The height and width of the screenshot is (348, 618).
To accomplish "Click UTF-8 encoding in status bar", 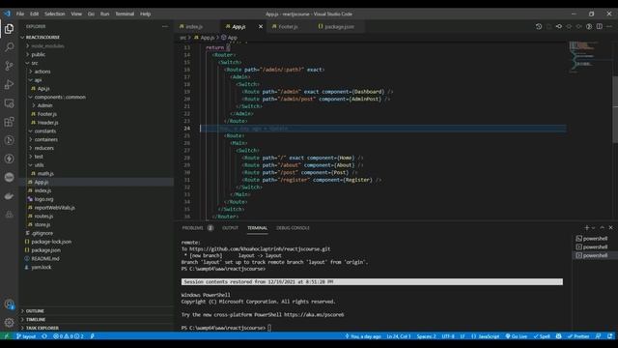I will 448,336.
